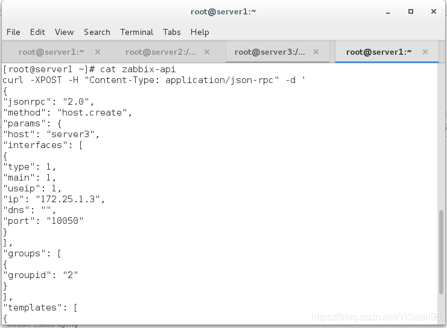Click the window title root@server1:~
Viewport: 447px width, 328px height.
(x=223, y=11)
